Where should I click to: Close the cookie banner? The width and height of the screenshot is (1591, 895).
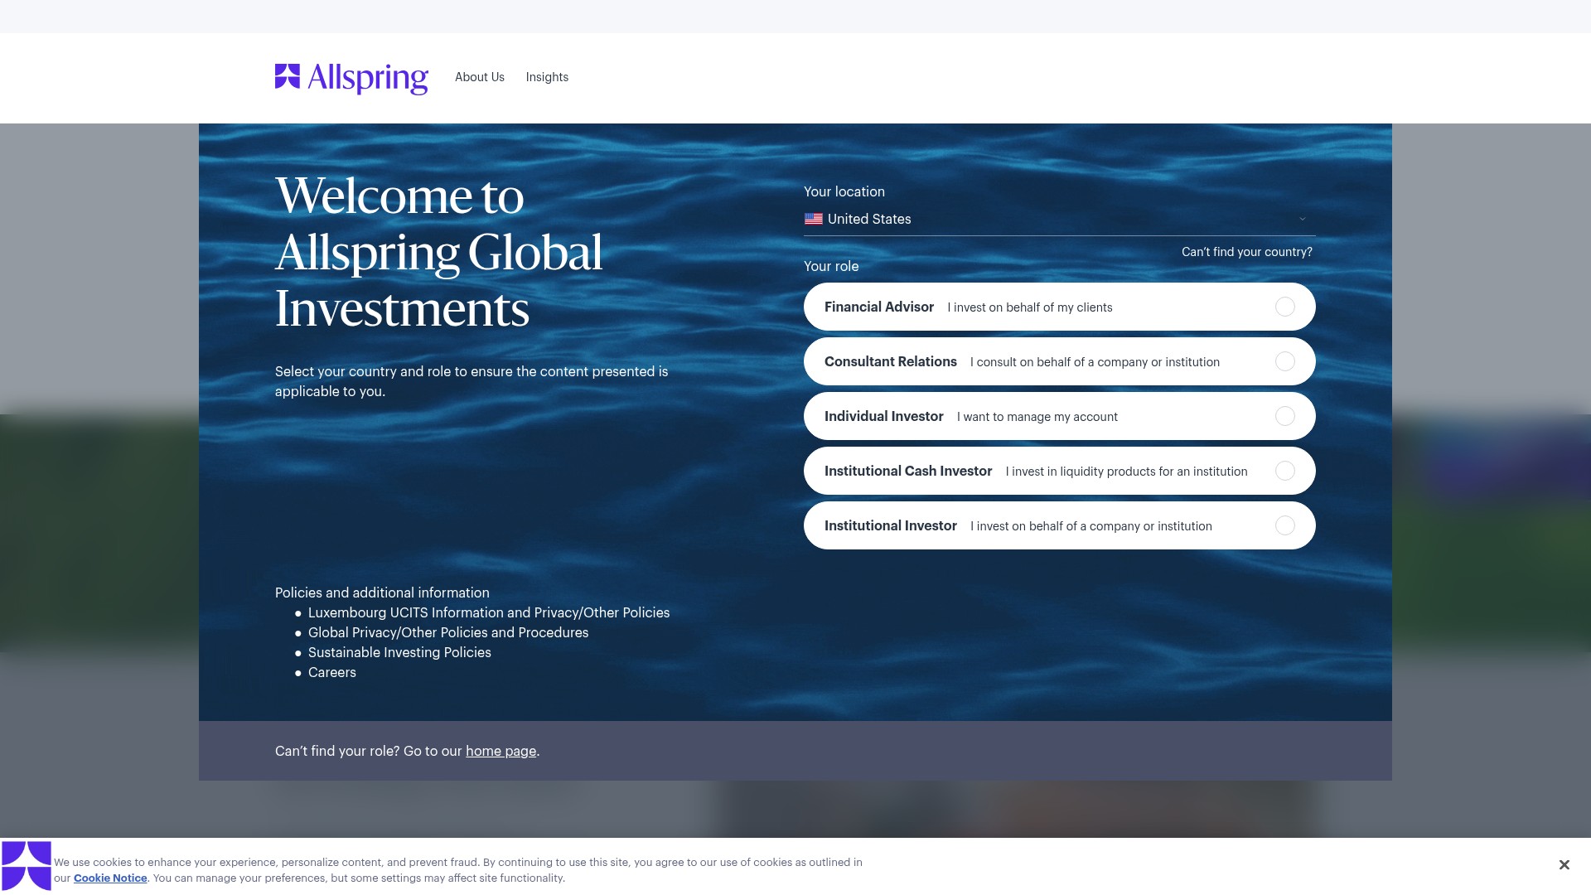pos(1564,865)
